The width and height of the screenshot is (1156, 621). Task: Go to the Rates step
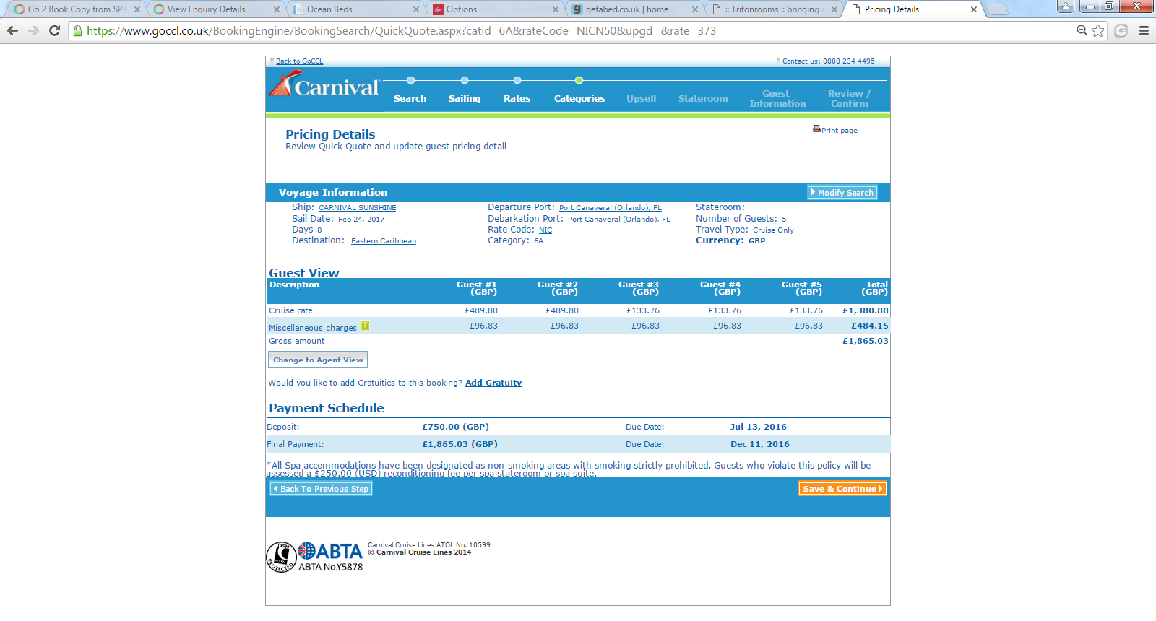click(x=517, y=98)
